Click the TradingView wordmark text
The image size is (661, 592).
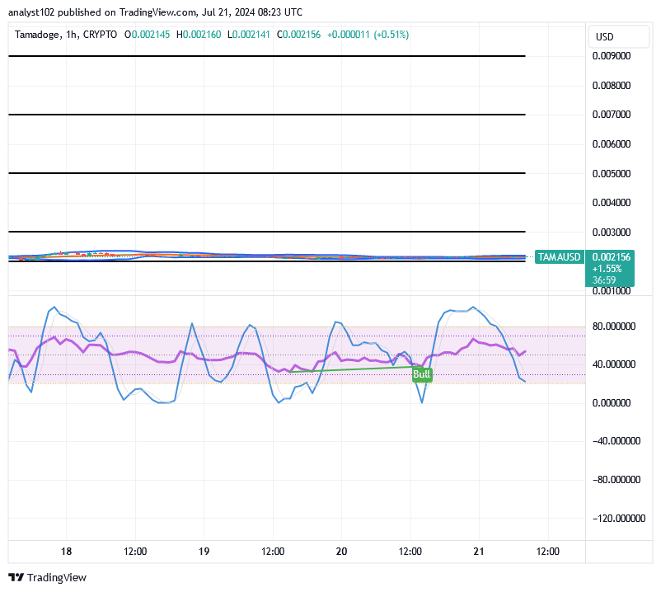click(57, 578)
